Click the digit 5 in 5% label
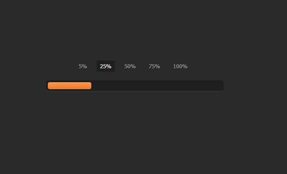This screenshot has height=174, width=287. (80, 66)
